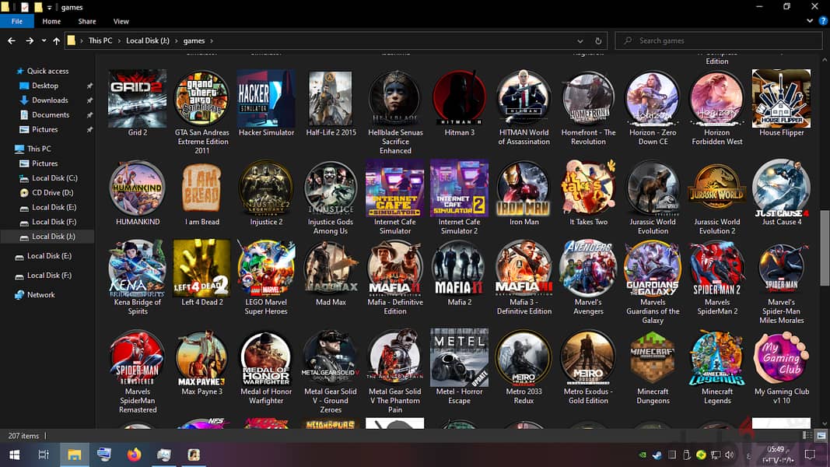Switch to the View ribbon tab
830x467 pixels.
point(121,21)
